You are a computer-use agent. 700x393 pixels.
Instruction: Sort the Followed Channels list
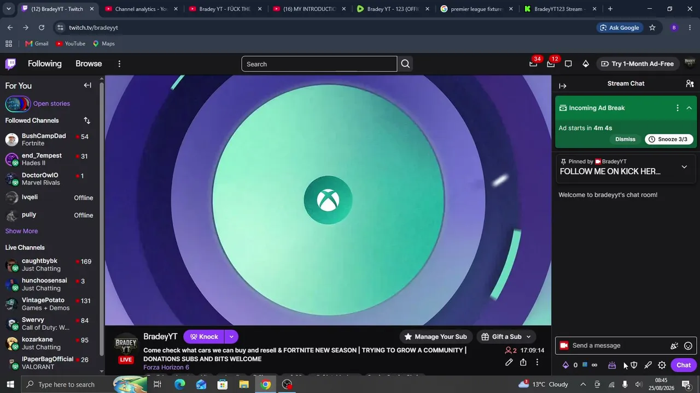click(87, 120)
